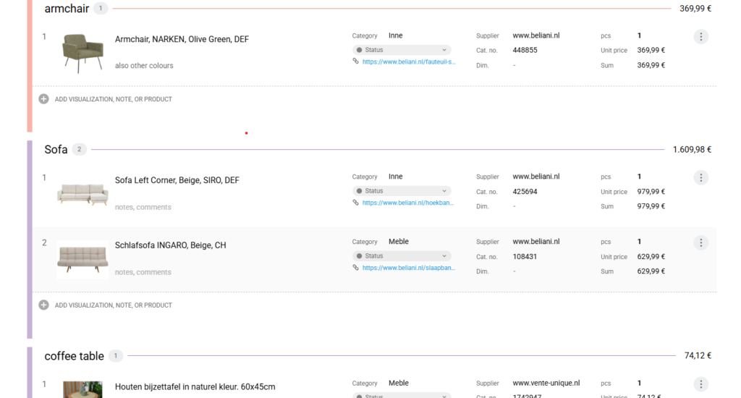Open beliani.nl slaapbank product link
741x398 pixels.
pos(409,268)
